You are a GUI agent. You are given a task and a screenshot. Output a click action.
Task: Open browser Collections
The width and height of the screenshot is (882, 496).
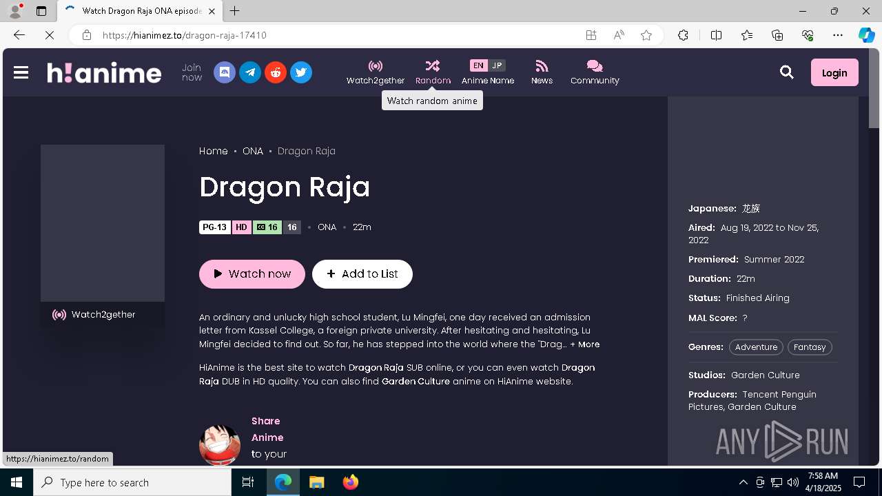(777, 35)
